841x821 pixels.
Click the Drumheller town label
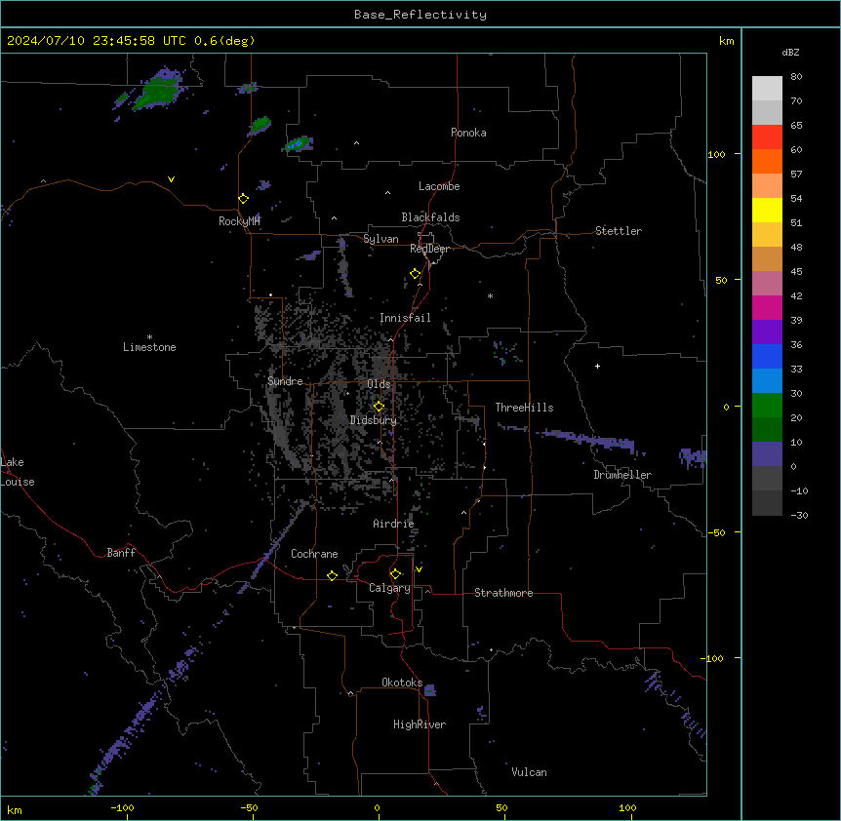(x=622, y=475)
